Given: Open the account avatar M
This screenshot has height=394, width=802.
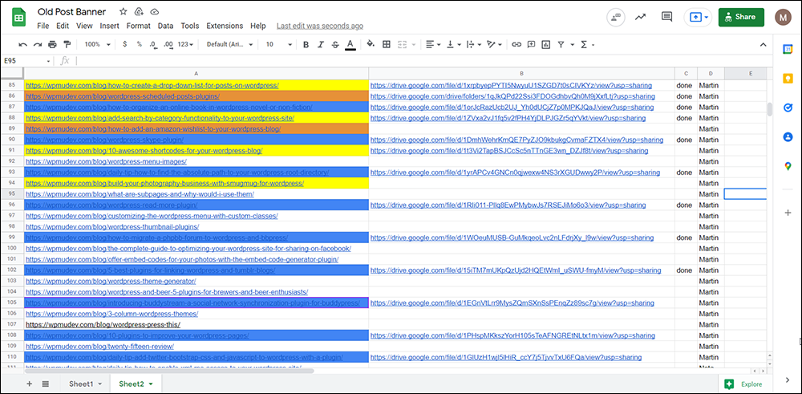Looking at the screenshot, I should coord(783,17).
